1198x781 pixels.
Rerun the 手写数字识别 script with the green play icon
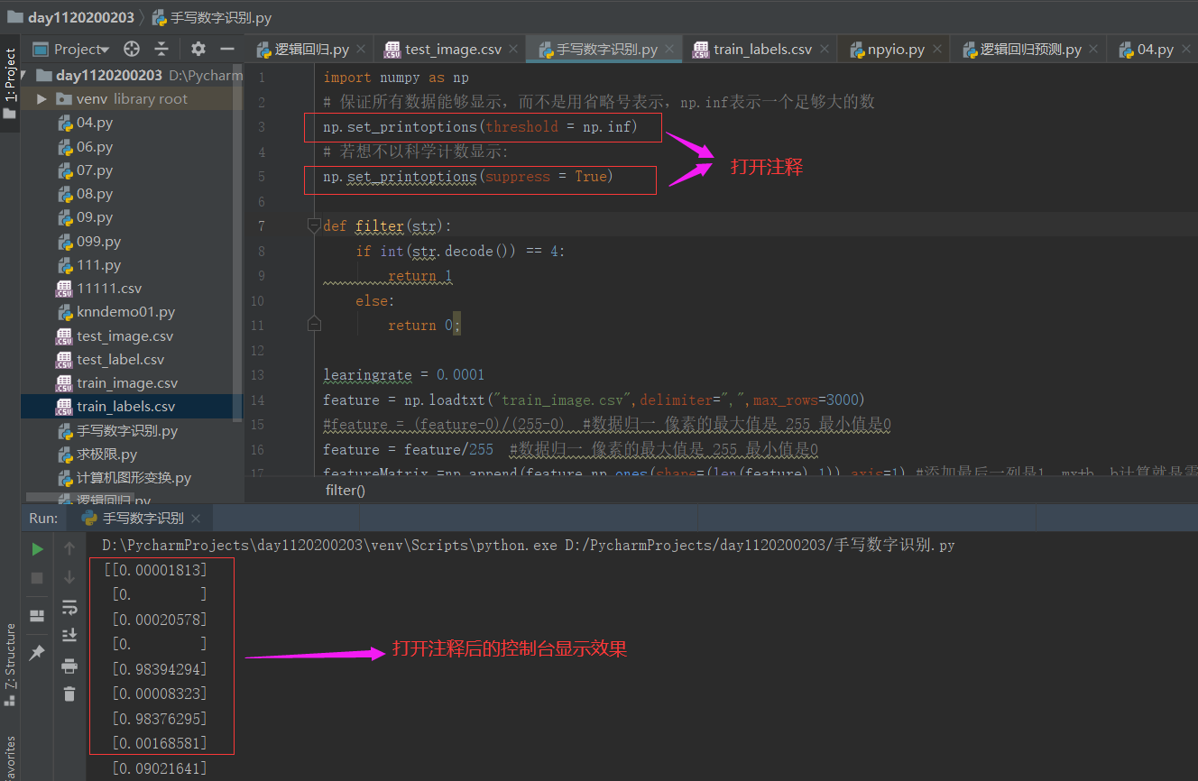coord(36,548)
